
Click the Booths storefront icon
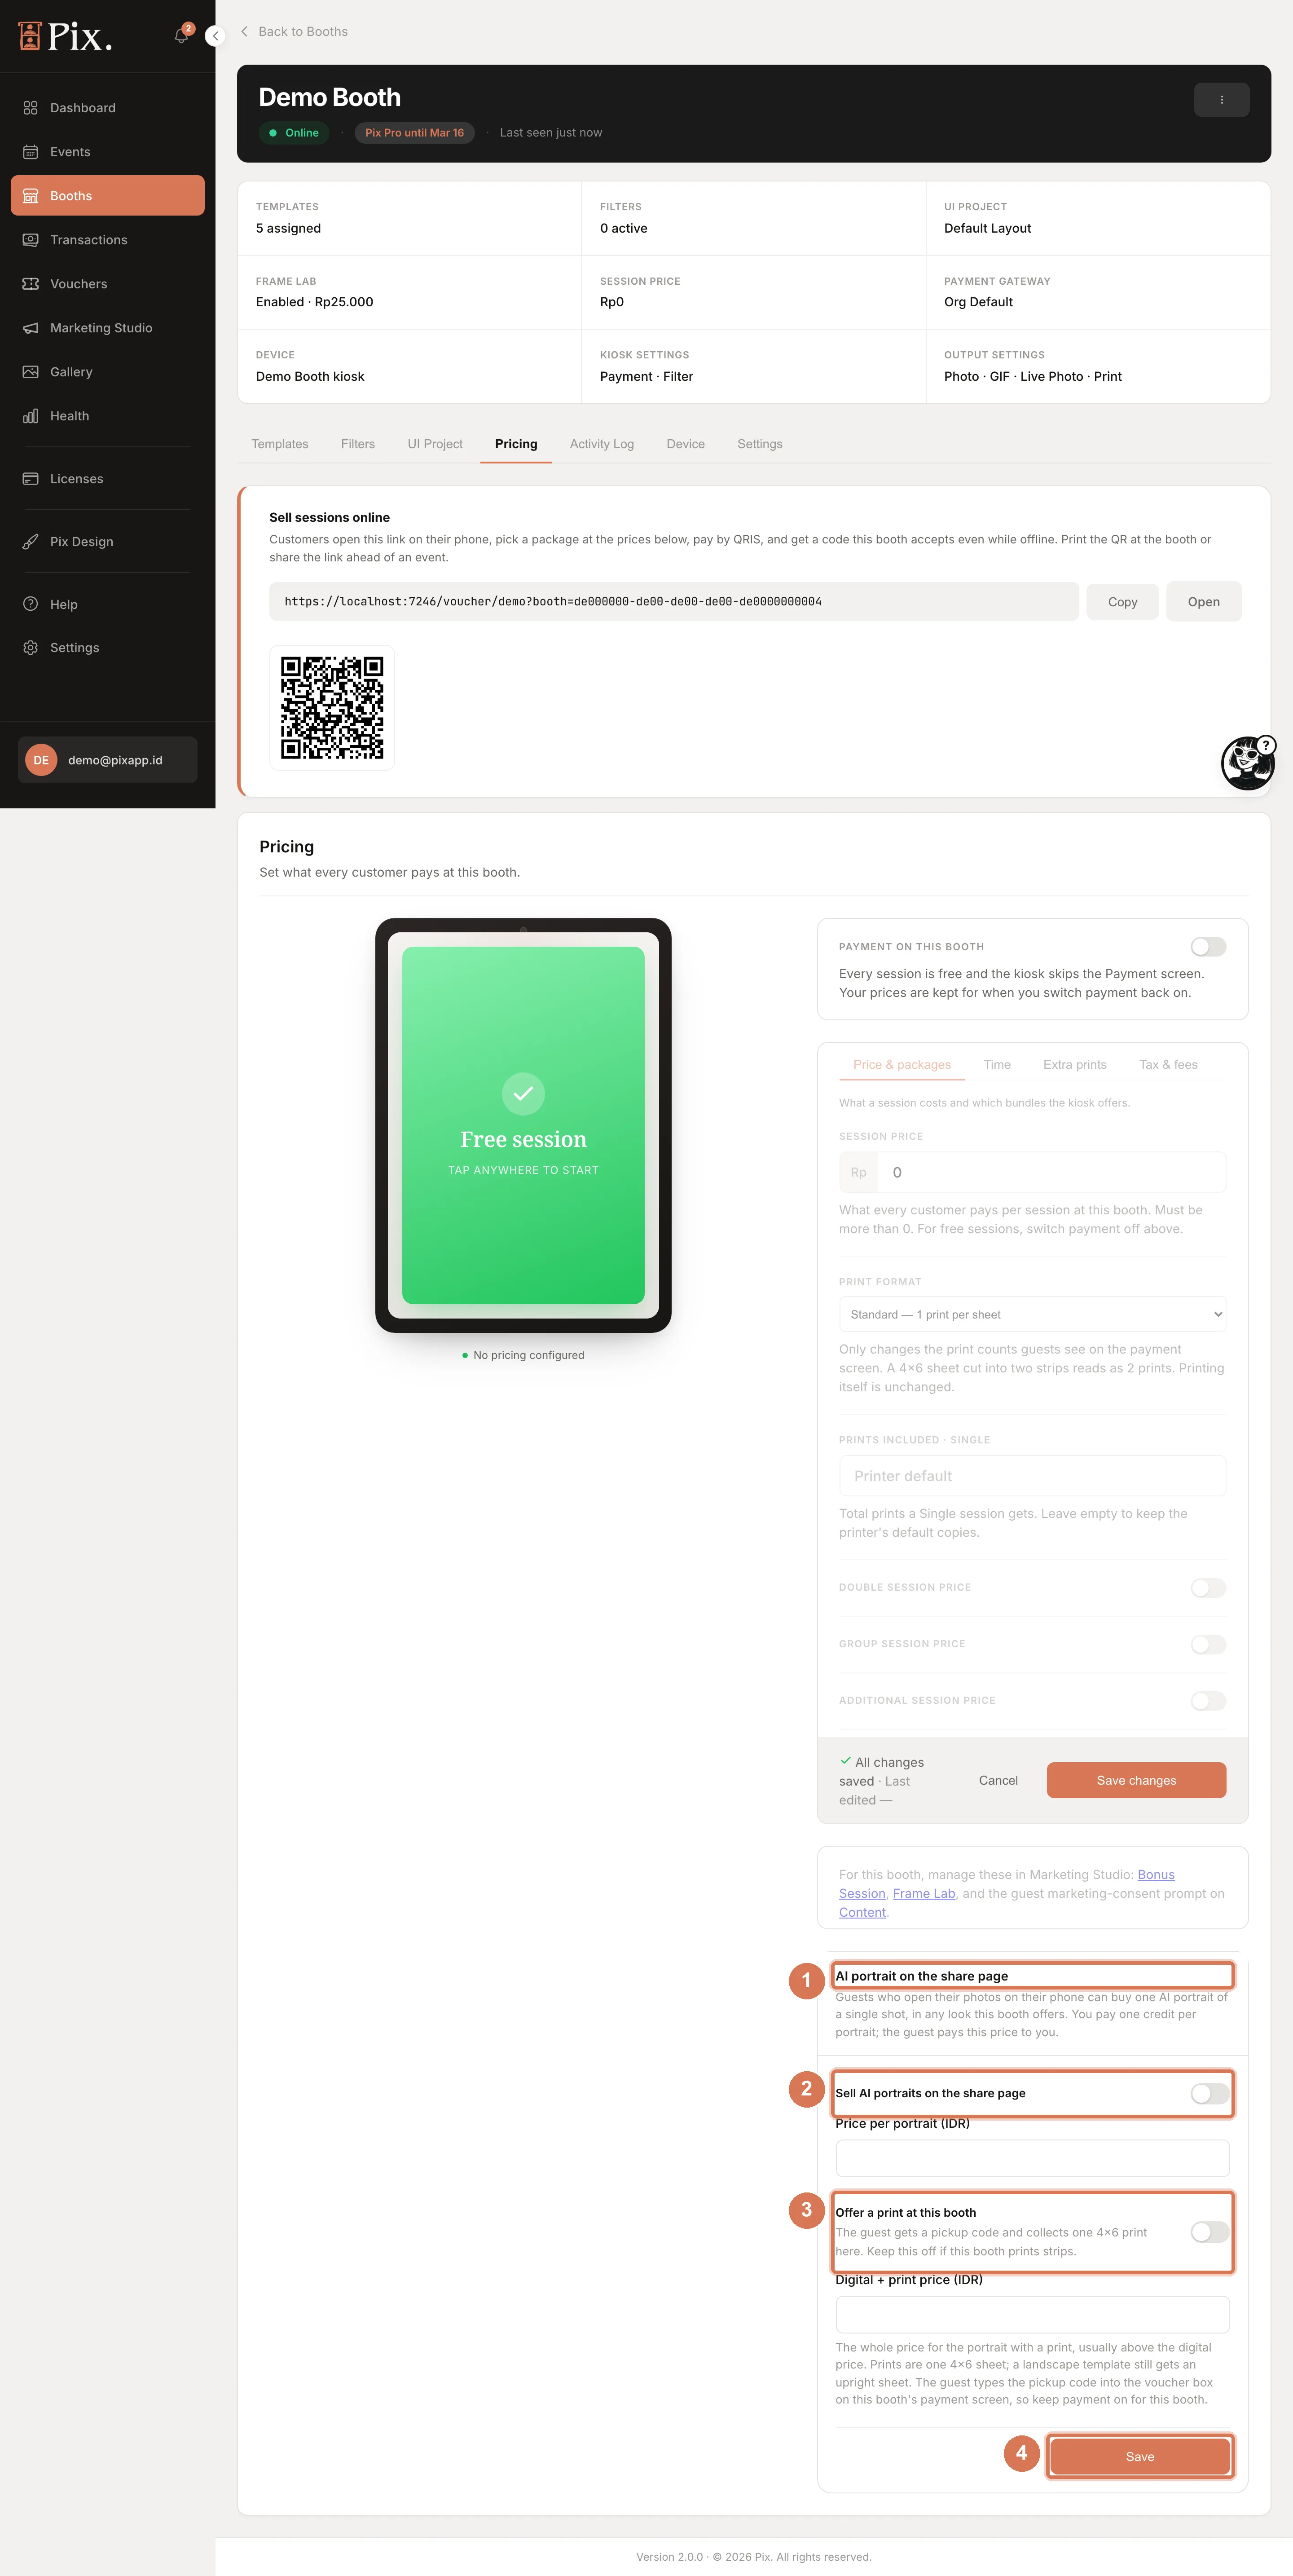(x=31, y=196)
